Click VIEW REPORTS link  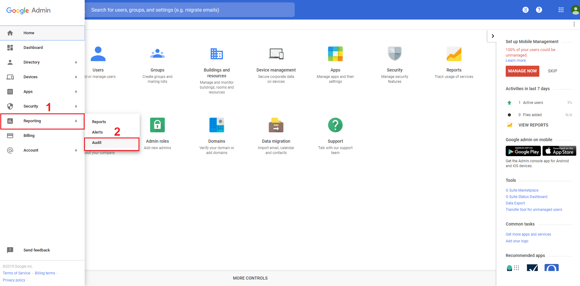[x=533, y=125]
